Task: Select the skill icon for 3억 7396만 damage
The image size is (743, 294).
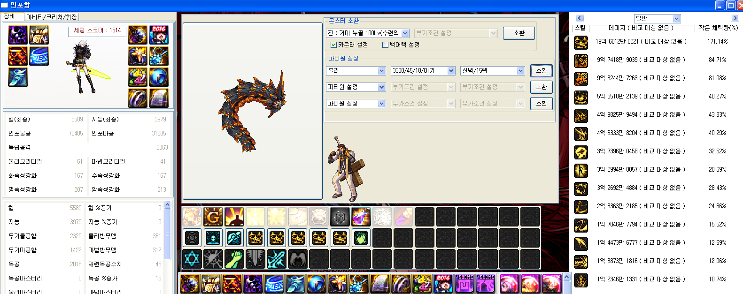Action: click(x=581, y=152)
